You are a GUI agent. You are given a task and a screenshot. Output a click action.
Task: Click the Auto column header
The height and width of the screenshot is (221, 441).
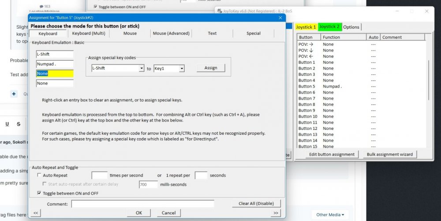[x=373, y=37]
